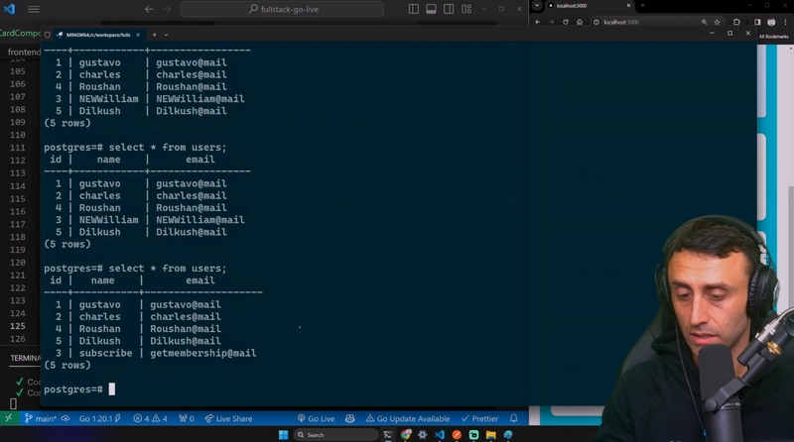Select the localhost:3000 Chrome tab

(590, 6)
